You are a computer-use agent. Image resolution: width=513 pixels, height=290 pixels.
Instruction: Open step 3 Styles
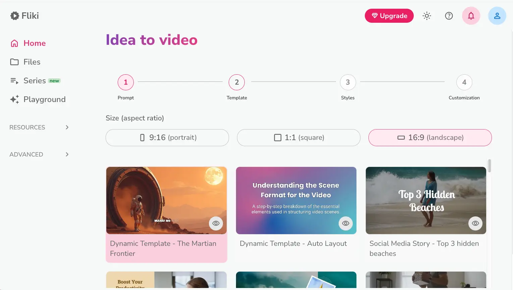pyautogui.click(x=348, y=82)
